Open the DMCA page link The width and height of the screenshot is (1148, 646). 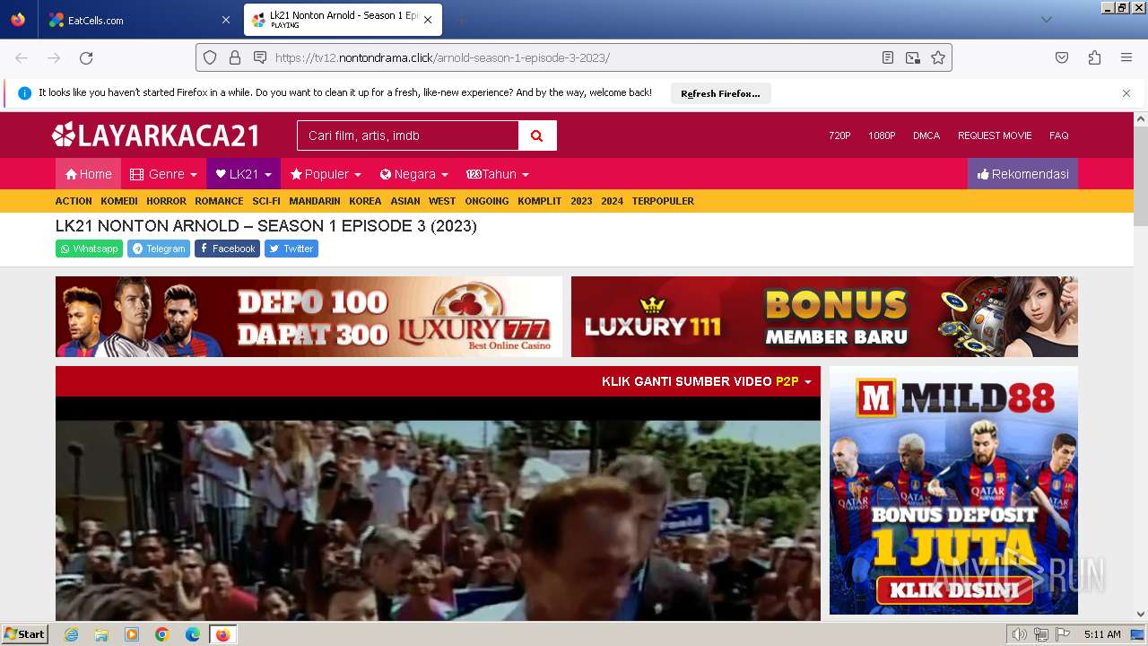pos(926,135)
